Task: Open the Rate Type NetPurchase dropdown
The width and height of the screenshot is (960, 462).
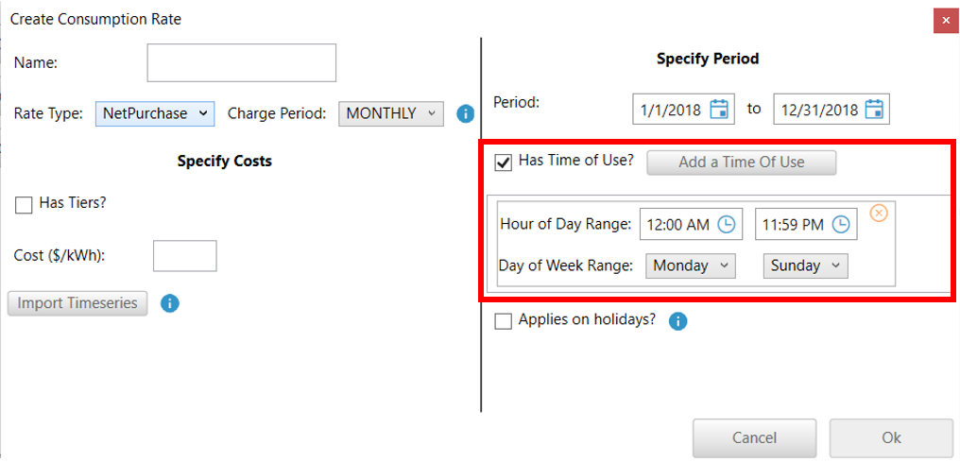Action: 155,113
